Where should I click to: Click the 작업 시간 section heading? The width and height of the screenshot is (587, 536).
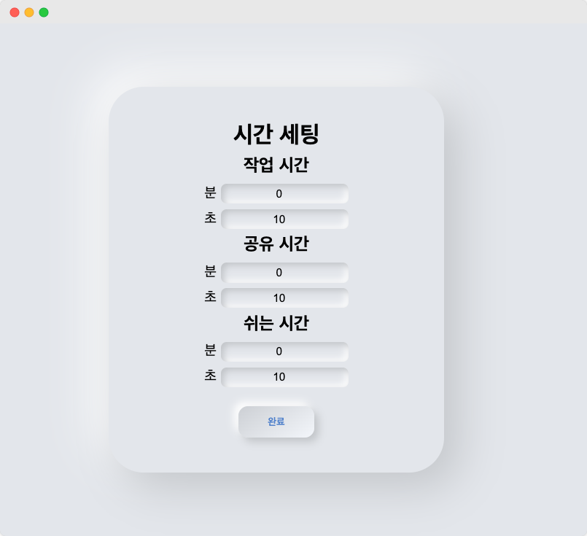click(276, 165)
